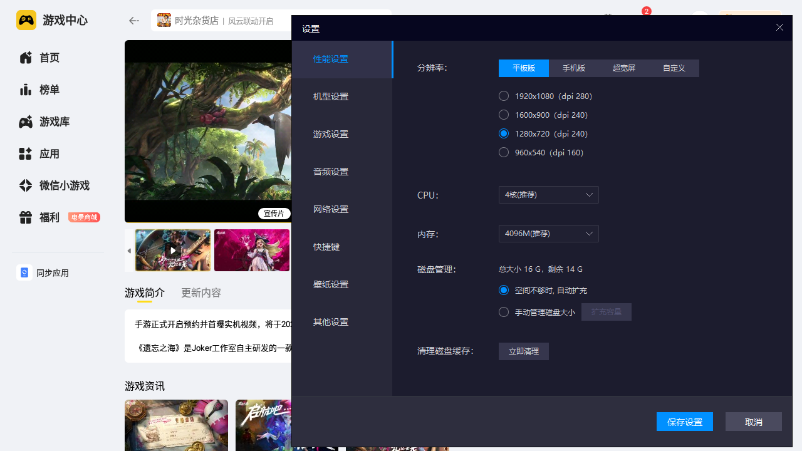Click Clean Now (立即清理) button

[523, 351]
